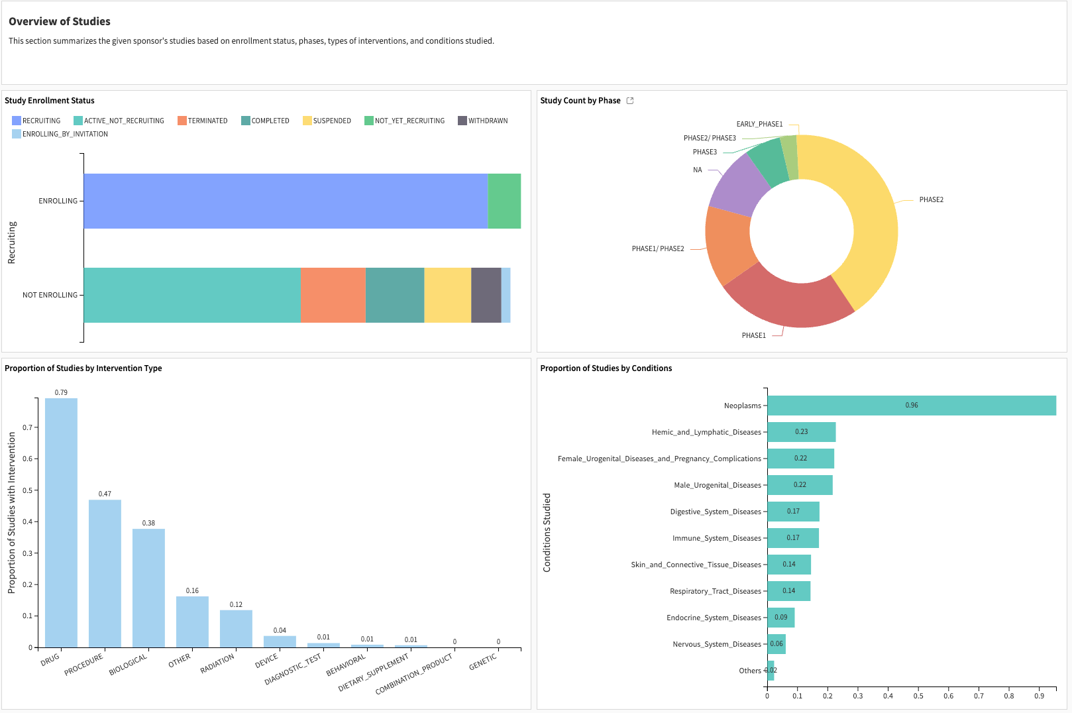This screenshot has width=1072, height=713.
Task: Click the ENROLLING stacked bar's green segment
Action: click(x=504, y=201)
